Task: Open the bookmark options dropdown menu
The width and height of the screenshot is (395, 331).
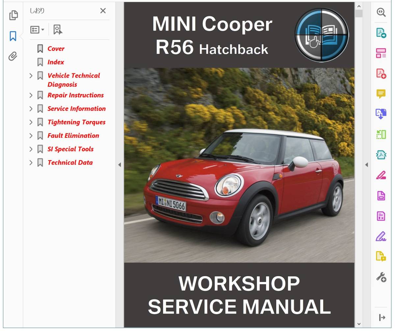Action: point(37,30)
